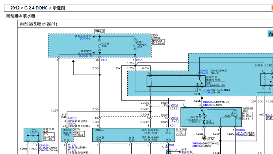Click the P.9 C.20-14/21-16 reference box
The image size is (273, 154).
click(x=215, y=84)
